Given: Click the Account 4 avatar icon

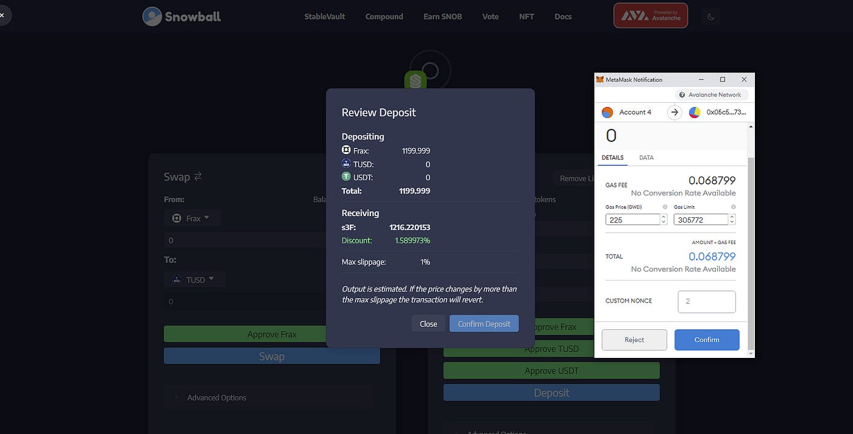Looking at the screenshot, I should point(607,112).
